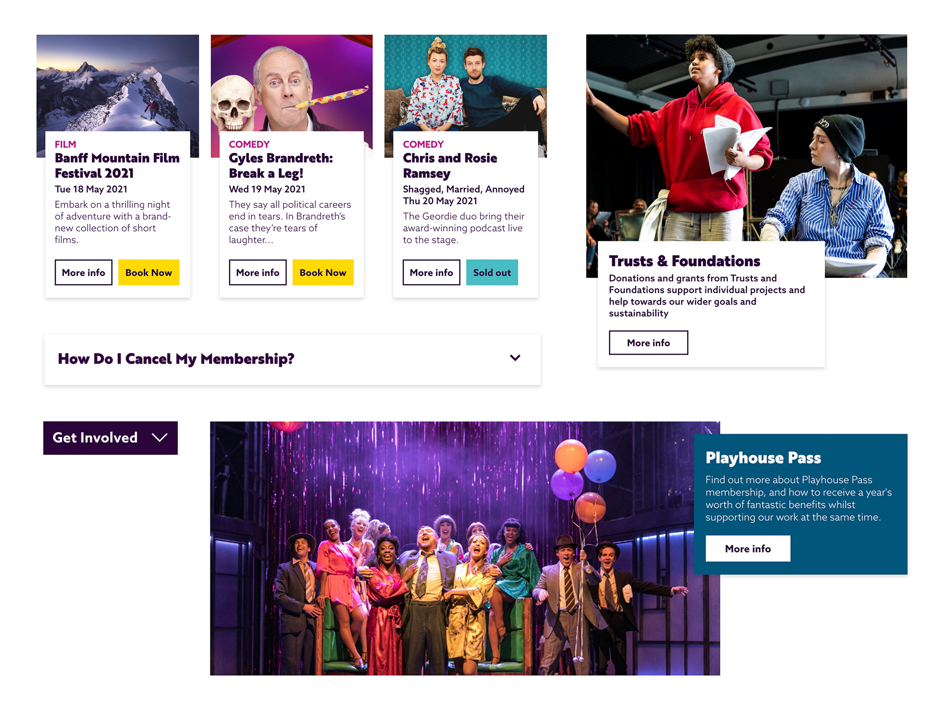Book Now for Gyles Brandreth show

pos(323,272)
